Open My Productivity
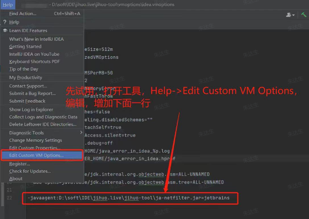Image resolution: width=309 pixels, height=219 pixels. tap(42, 77)
